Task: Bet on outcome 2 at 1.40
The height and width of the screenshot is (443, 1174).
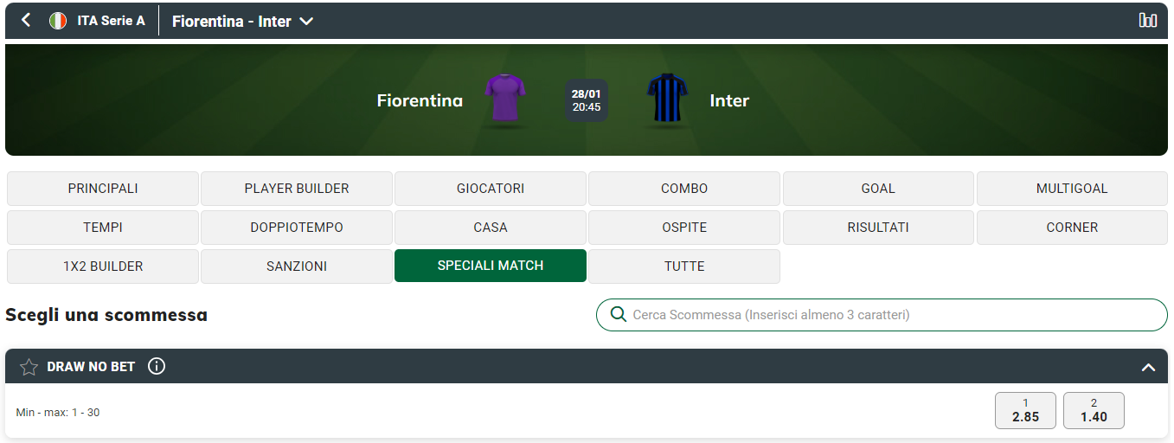Action: (x=1094, y=411)
